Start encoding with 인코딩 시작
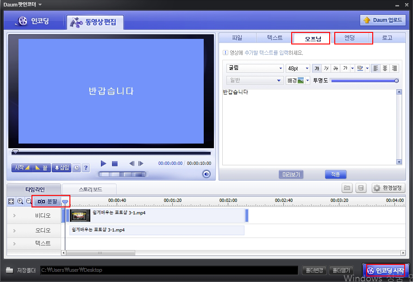The image size is (413, 282). [x=386, y=270]
